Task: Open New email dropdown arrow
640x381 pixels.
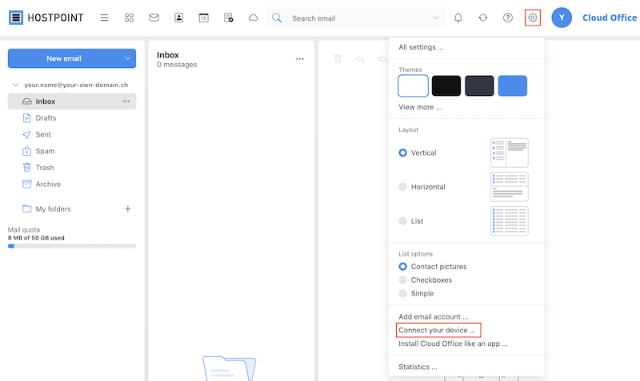Action: pos(128,58)
